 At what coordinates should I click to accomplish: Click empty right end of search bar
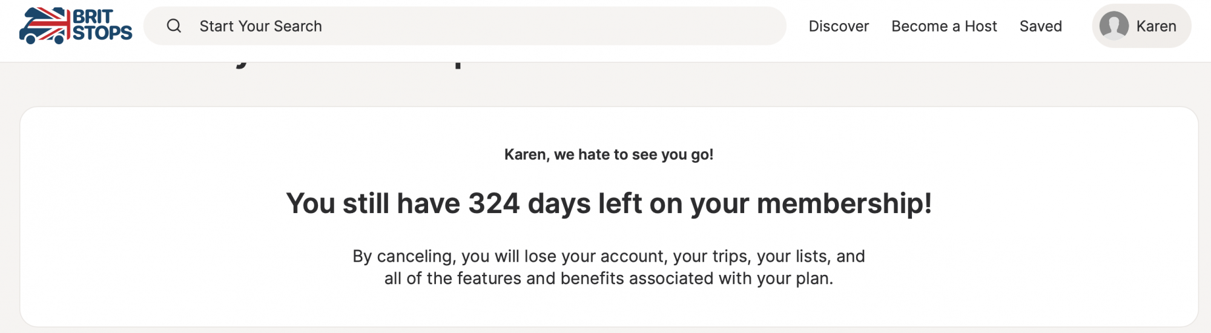727,26
